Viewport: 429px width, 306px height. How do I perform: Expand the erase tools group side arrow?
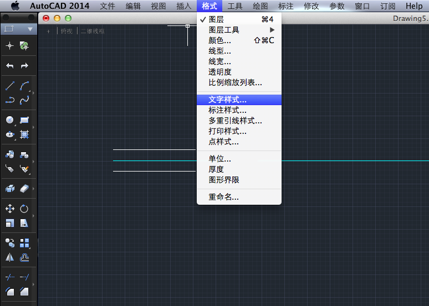pos(33,189)
